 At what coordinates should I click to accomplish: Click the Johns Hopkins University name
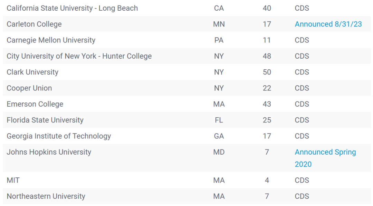[49, 152]
